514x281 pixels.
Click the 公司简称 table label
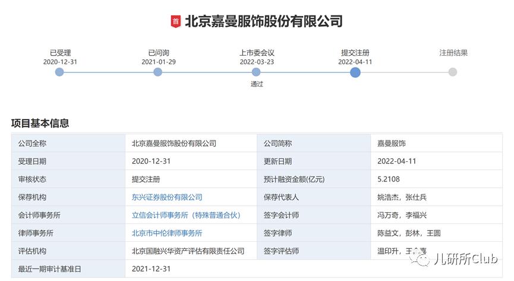(x=278, y=143)
